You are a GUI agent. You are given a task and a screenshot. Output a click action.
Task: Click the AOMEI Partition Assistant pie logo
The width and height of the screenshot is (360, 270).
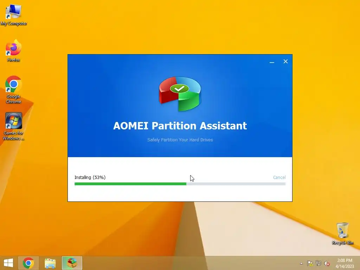(x=180, y=94)
